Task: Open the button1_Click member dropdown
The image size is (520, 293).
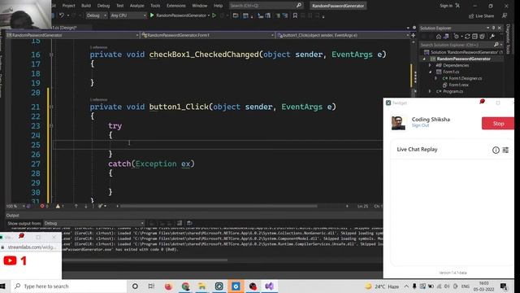Action: coord(343,35)
